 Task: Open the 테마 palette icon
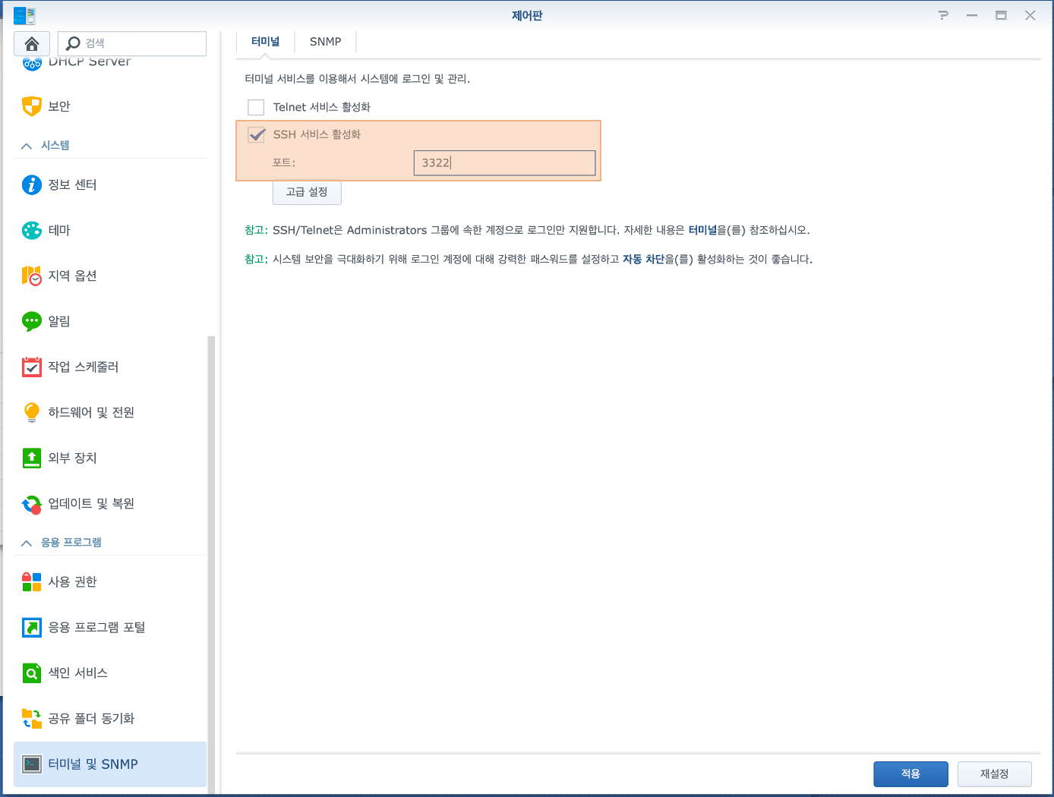pos(32,230)
